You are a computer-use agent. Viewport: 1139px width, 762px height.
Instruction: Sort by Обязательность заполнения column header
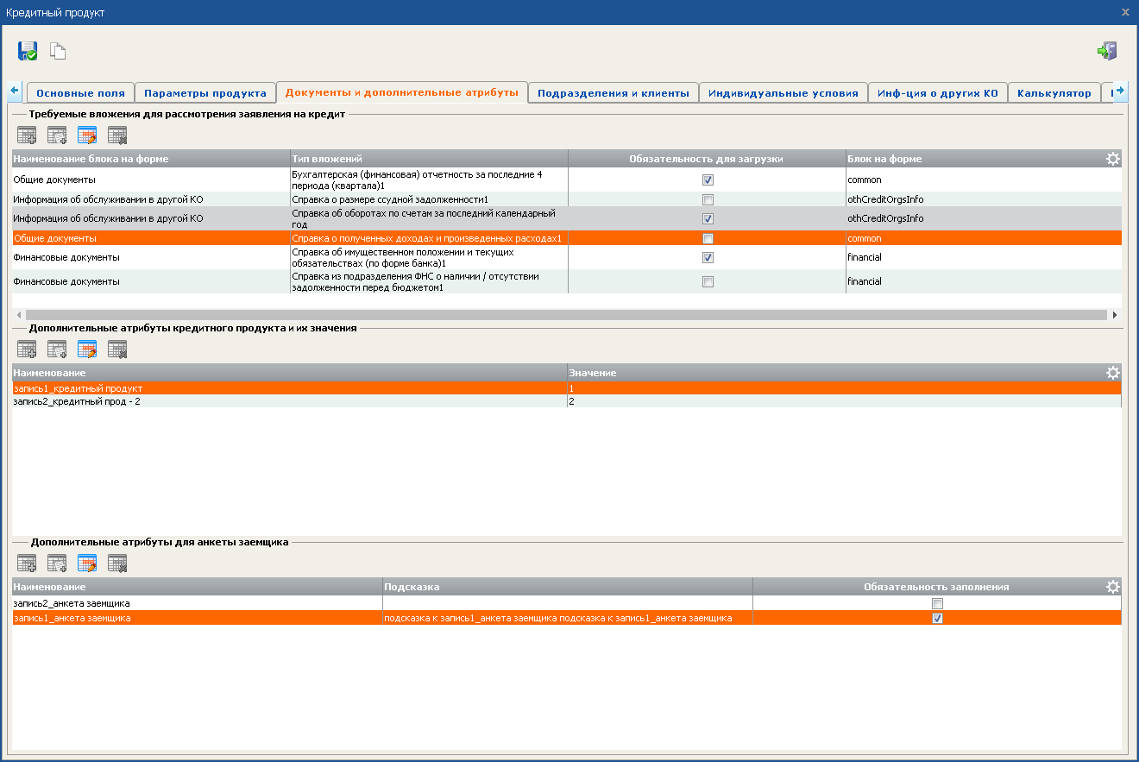[937, 587]
